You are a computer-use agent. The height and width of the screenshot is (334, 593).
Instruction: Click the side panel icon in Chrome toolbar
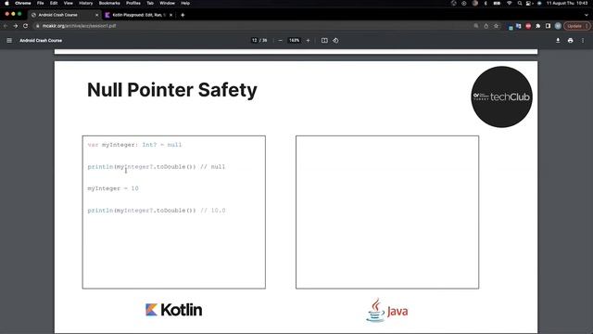click(548, 26)
